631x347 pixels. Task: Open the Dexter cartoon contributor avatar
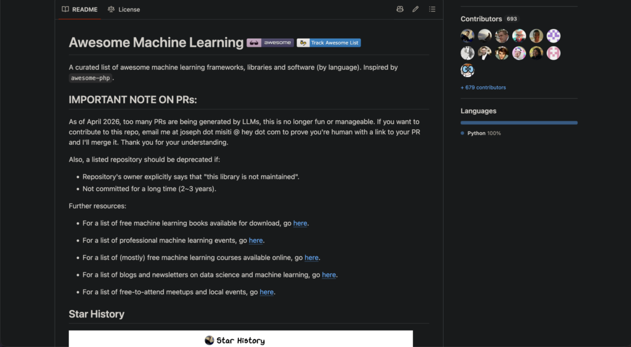(x=467, y=70)
